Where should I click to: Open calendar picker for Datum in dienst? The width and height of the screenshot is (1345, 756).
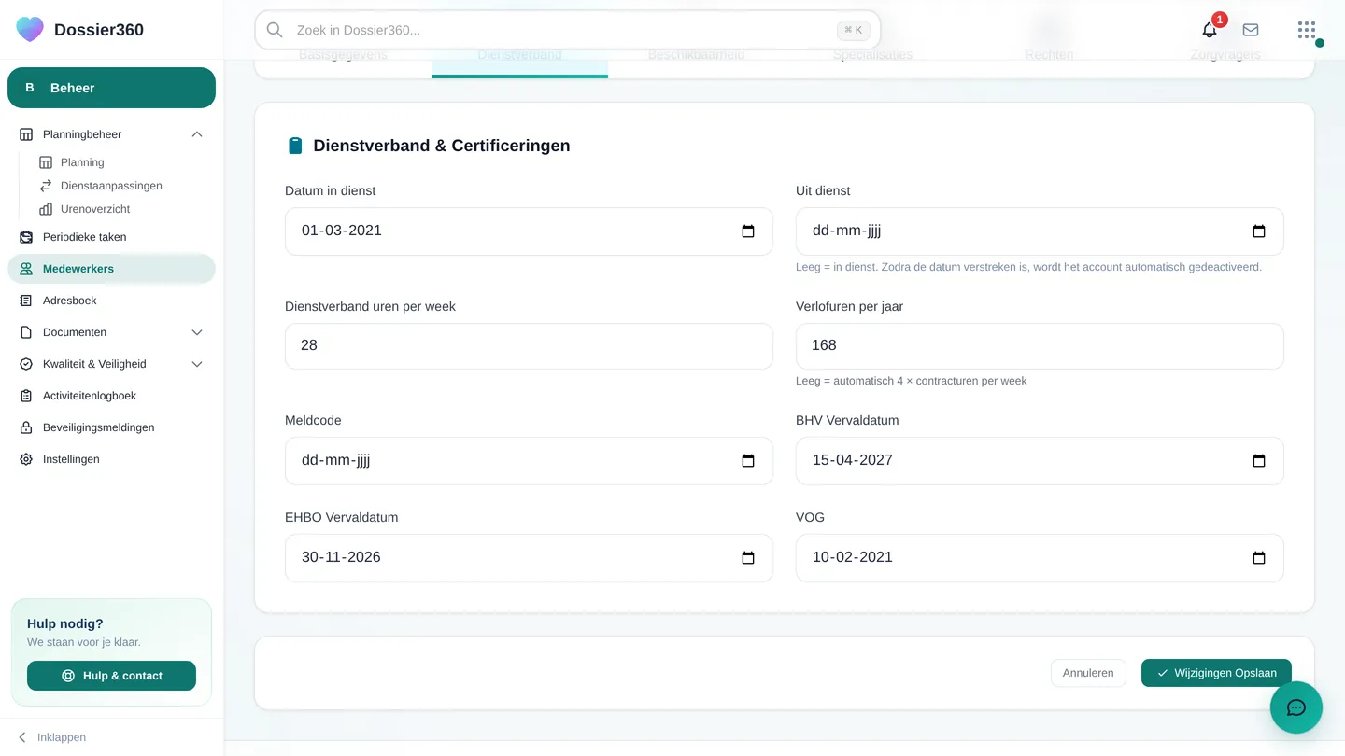[x=748, y=231]
